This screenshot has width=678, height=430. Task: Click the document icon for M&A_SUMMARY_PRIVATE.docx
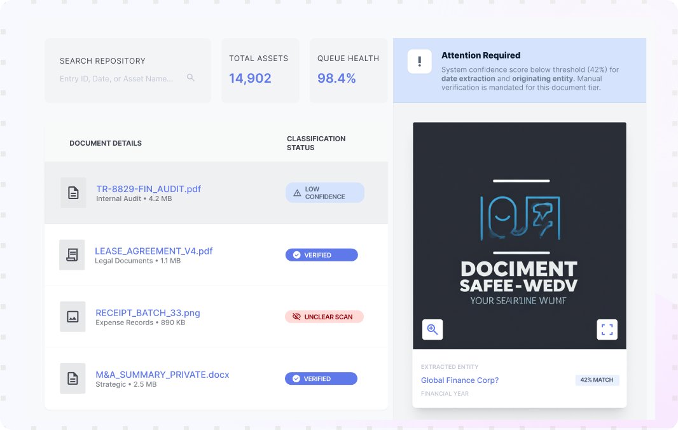point(73,378)
